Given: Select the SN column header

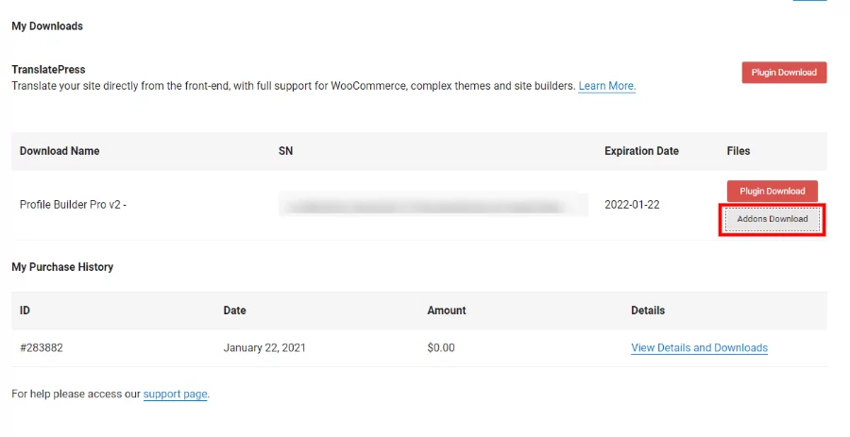Looking at the screenshot, I should tap(285, 151).
